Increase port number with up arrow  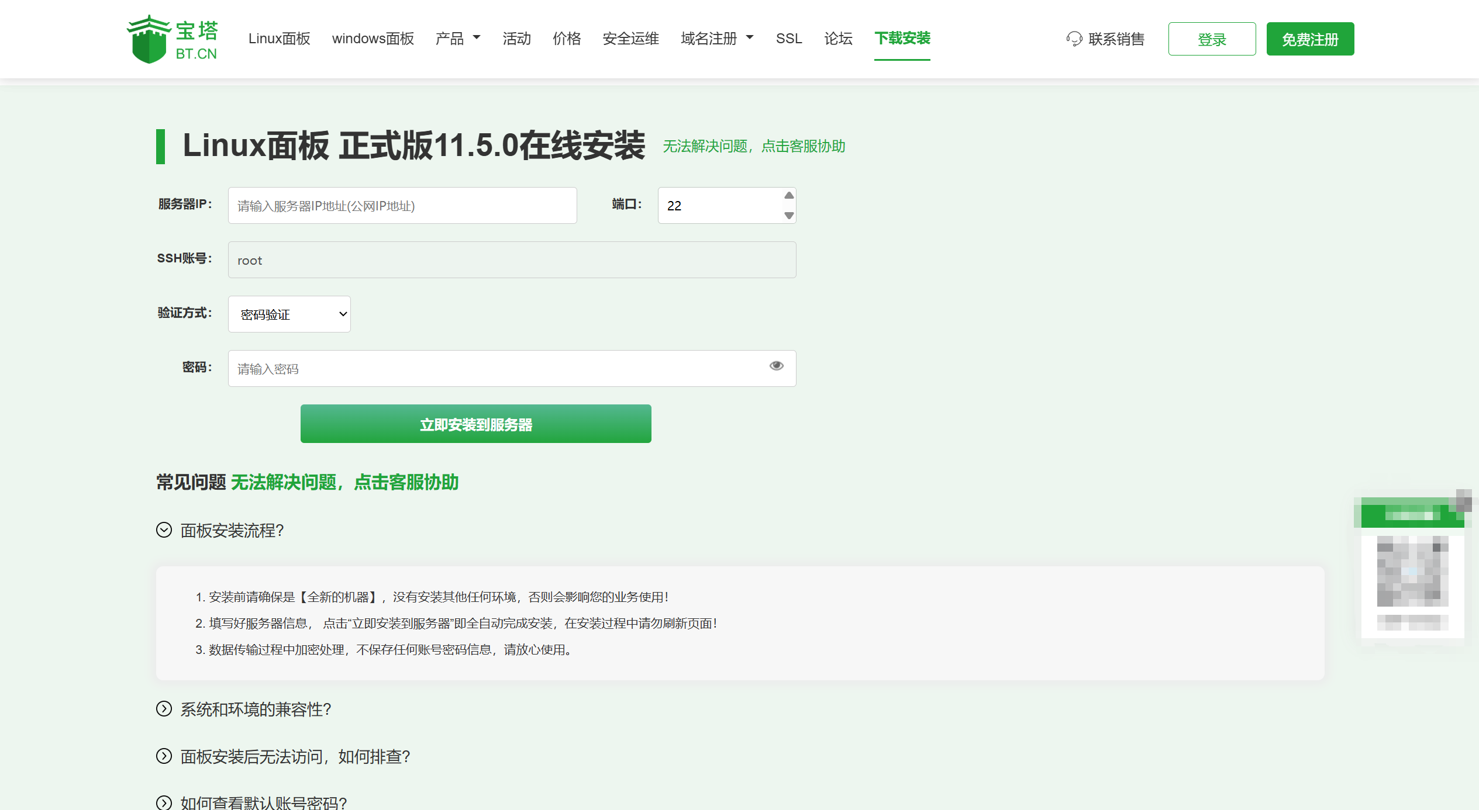[789, 195]
